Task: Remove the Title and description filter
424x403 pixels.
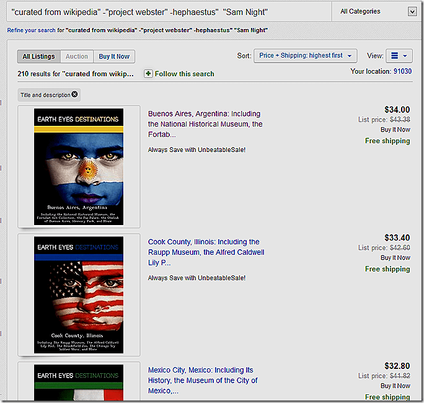Action: pyautogui.click(x=75, y=95)
